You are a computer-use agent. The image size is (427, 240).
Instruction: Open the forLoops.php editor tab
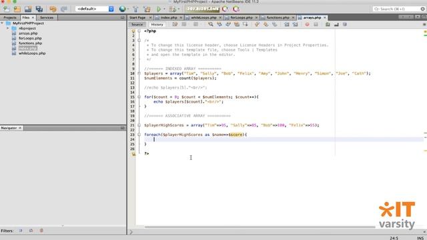242,17
